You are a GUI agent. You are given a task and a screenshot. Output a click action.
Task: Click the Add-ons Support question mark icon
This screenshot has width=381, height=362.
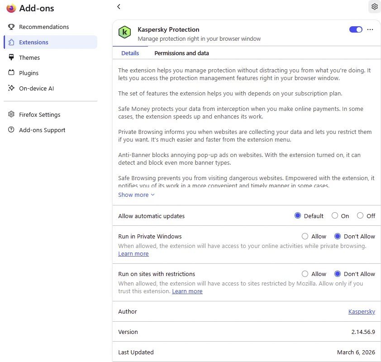pos(11,130)
